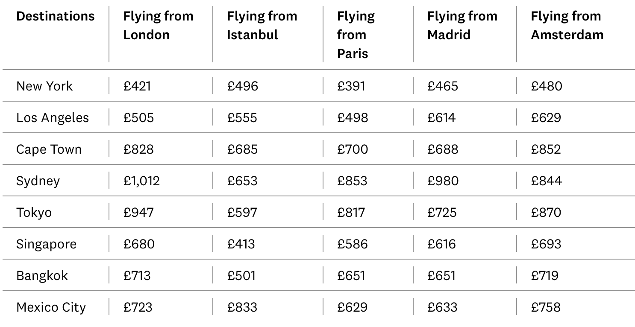
Task: Click the Cape Town row label
Action: [49, 149]
